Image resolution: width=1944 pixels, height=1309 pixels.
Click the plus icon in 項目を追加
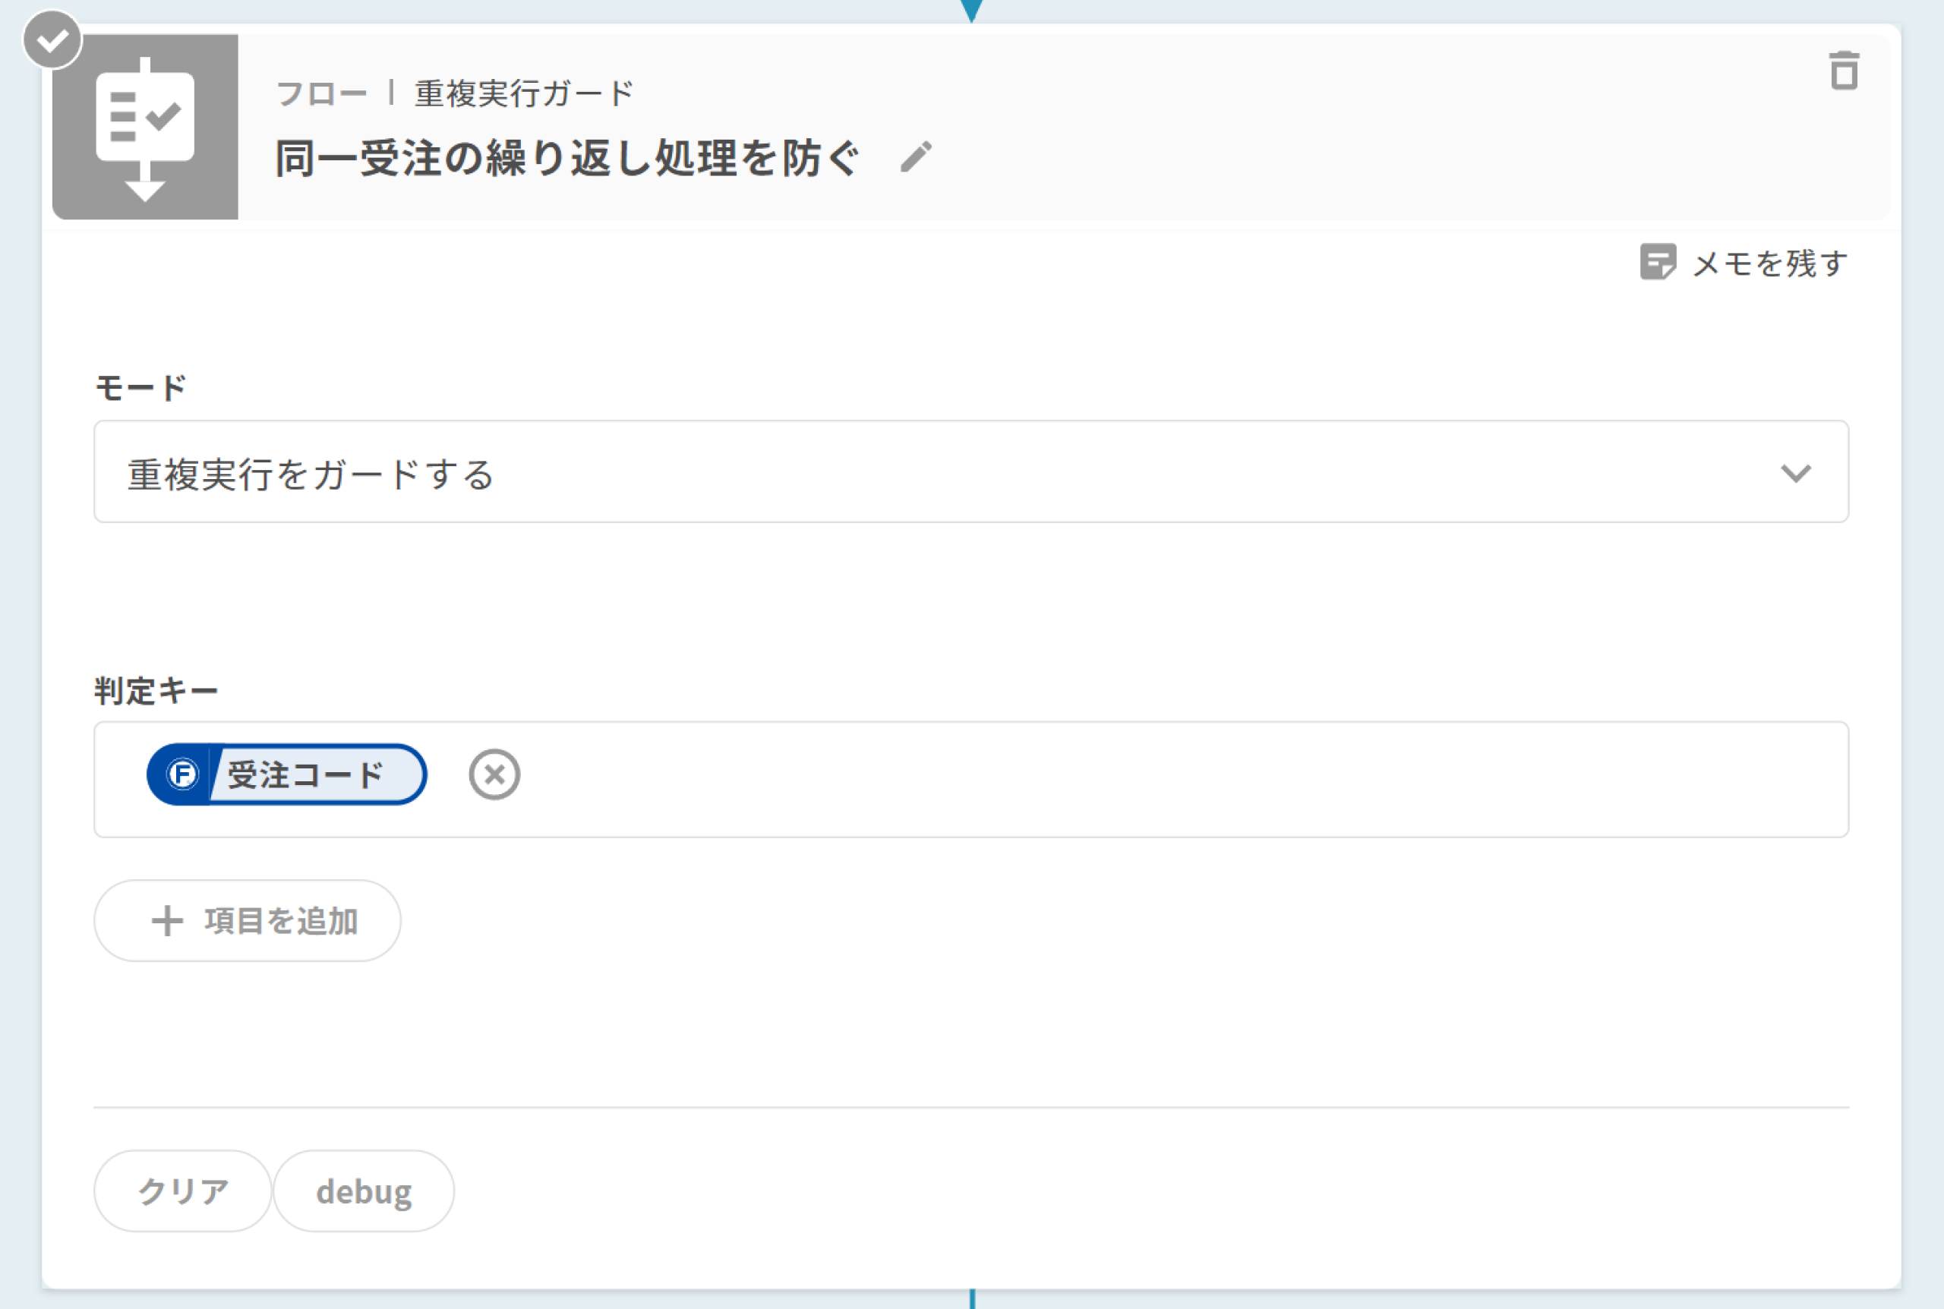point(167,921)
